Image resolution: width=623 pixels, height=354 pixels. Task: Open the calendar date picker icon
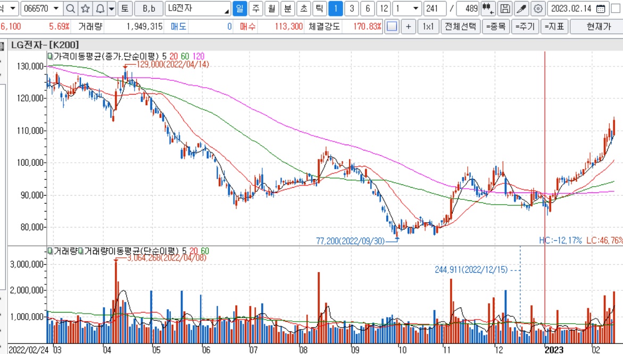point(601,9)
